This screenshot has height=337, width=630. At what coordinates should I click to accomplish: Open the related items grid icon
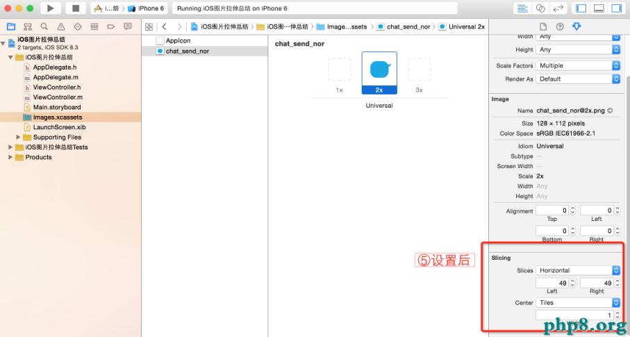coord(149,27)
